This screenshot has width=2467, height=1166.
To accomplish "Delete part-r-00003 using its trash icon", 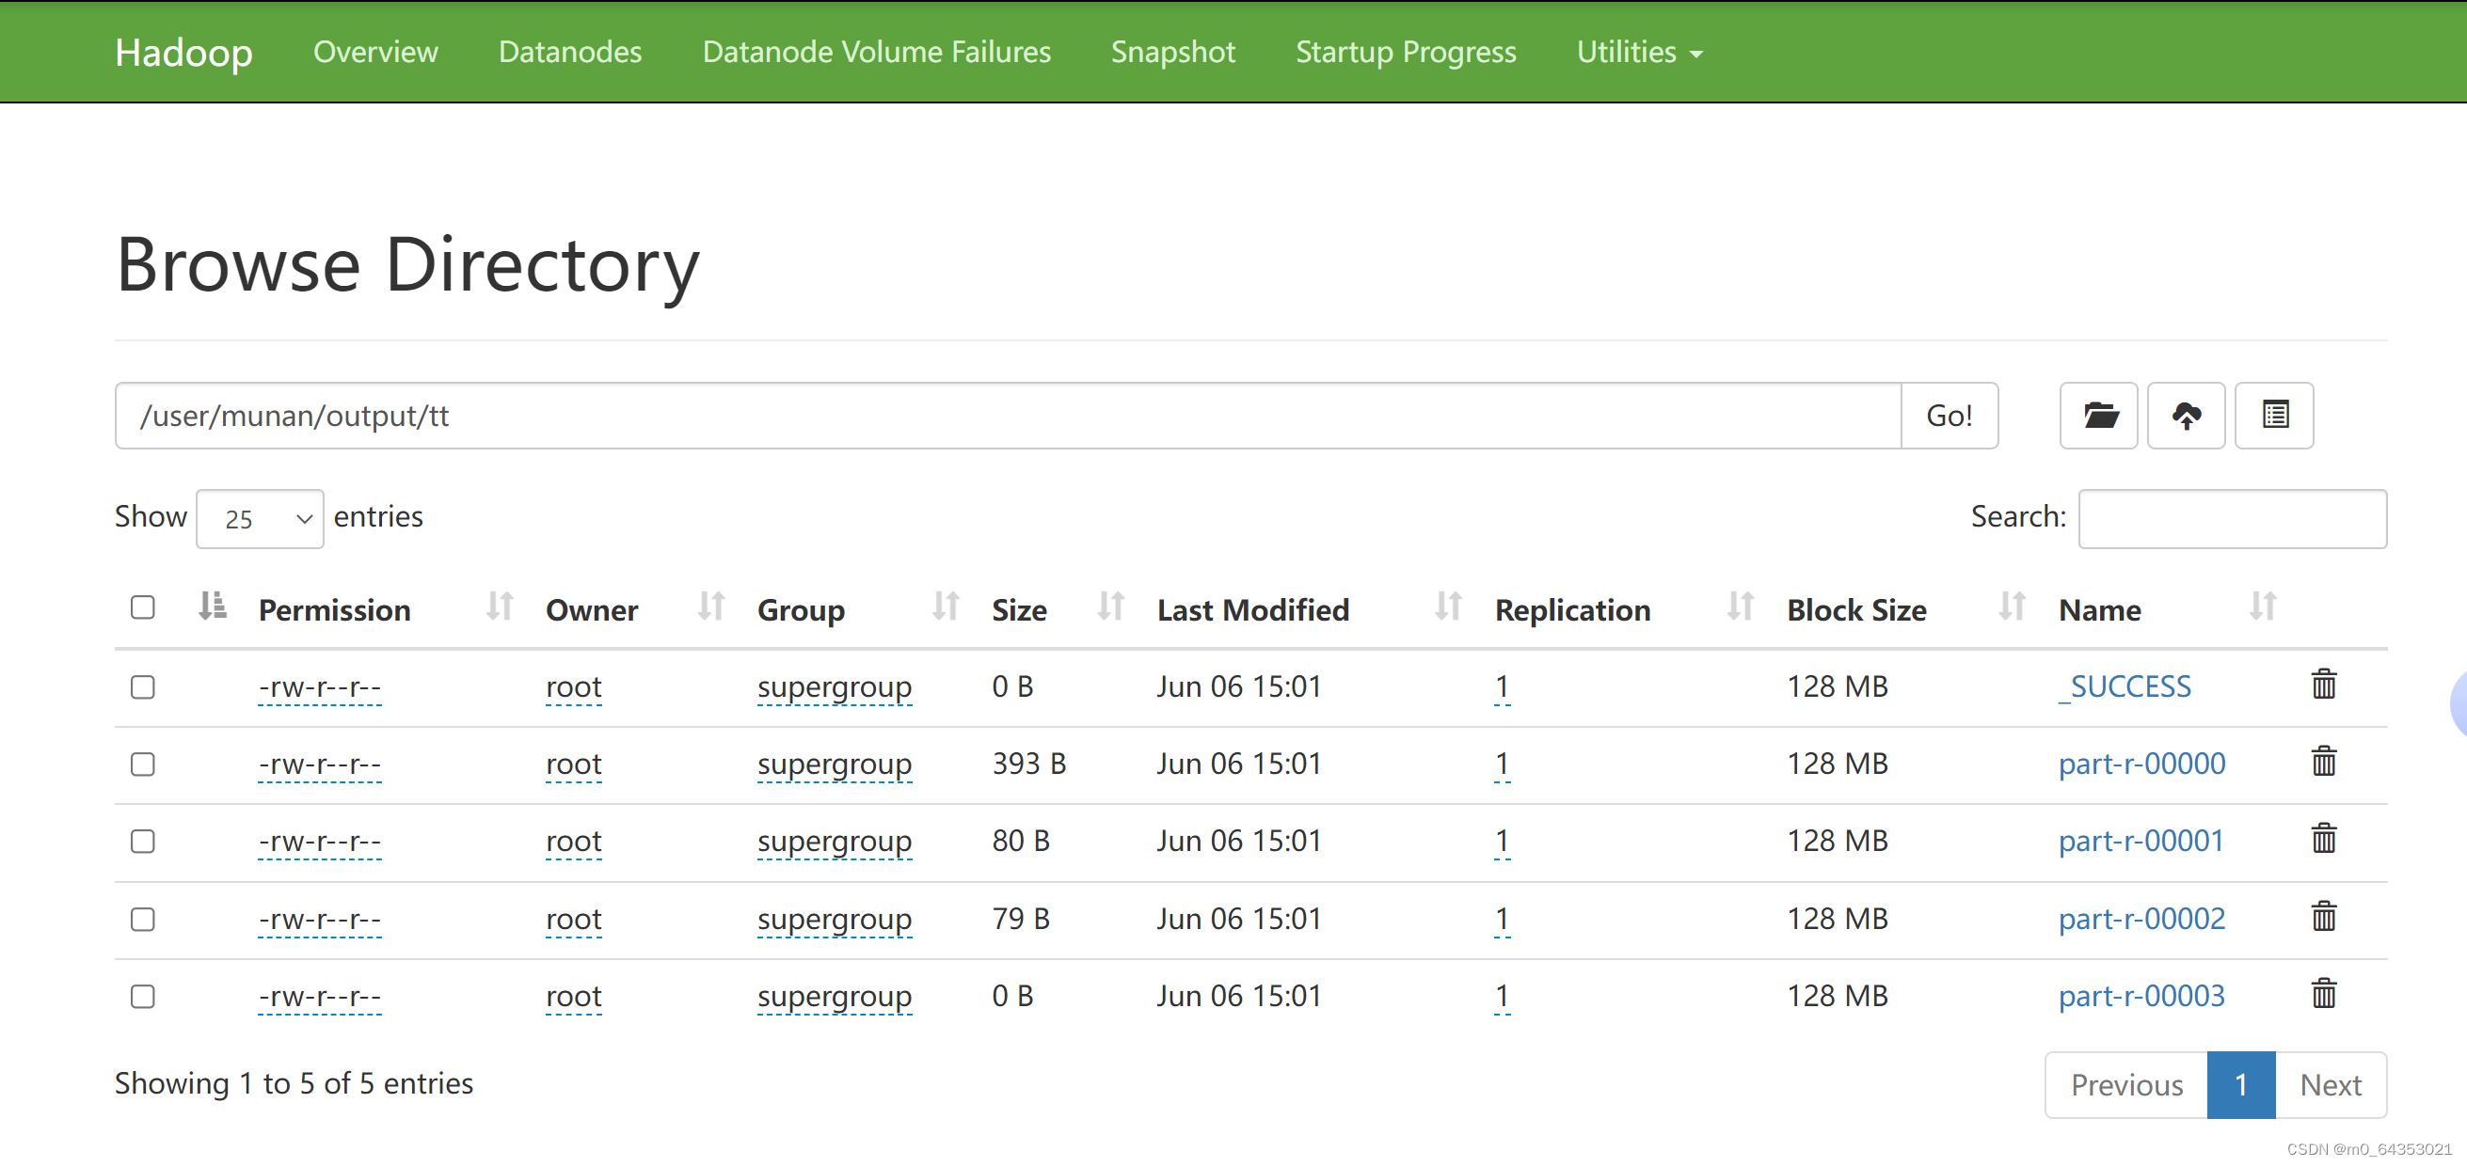I will pyautogui.click(x=2323, y=994).
